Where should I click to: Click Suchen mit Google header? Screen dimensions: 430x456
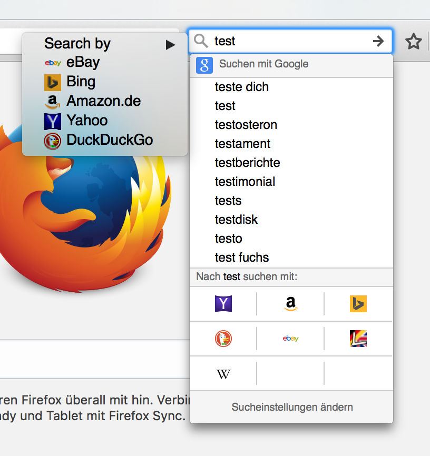coord(291,65)
